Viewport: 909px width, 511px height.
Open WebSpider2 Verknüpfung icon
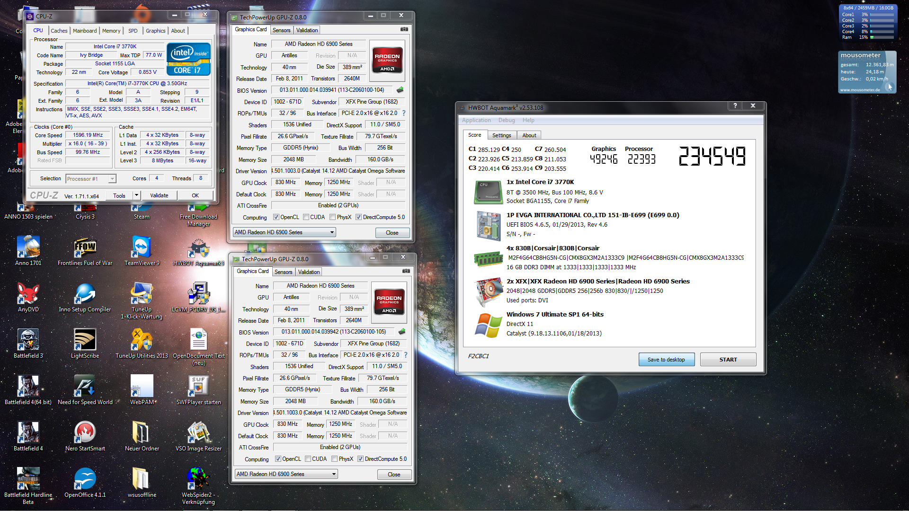pos(199,485)
